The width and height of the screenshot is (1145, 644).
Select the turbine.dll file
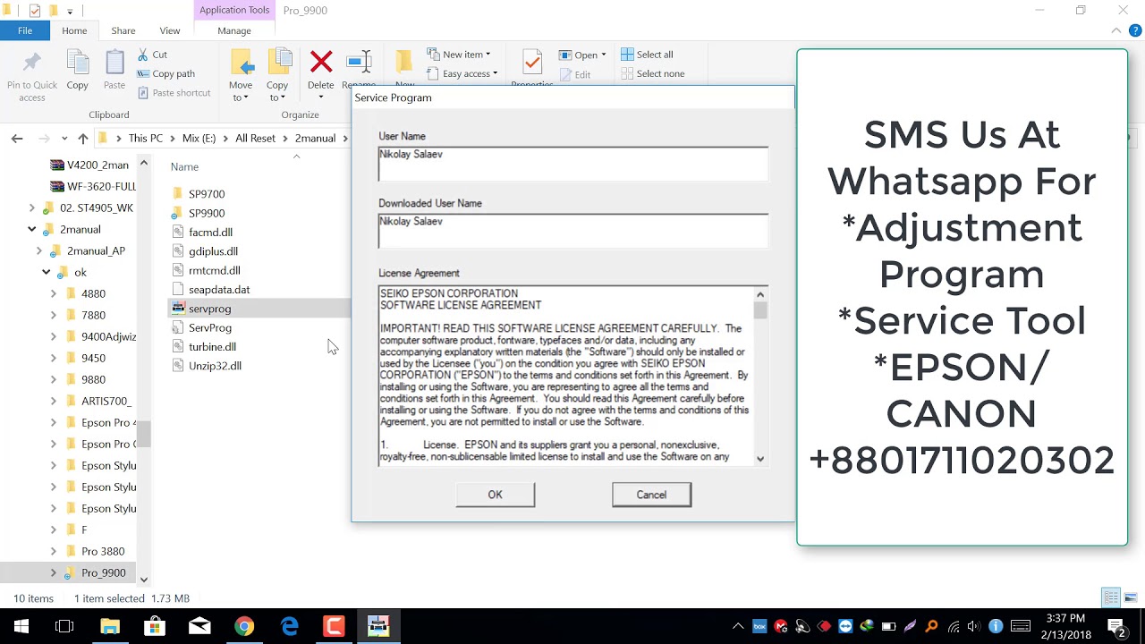pyautogui.click(x=212, y=346)
